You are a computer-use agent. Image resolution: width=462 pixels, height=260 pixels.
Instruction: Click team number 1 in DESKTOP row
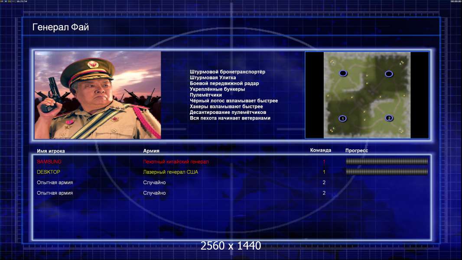pos(324,172)
